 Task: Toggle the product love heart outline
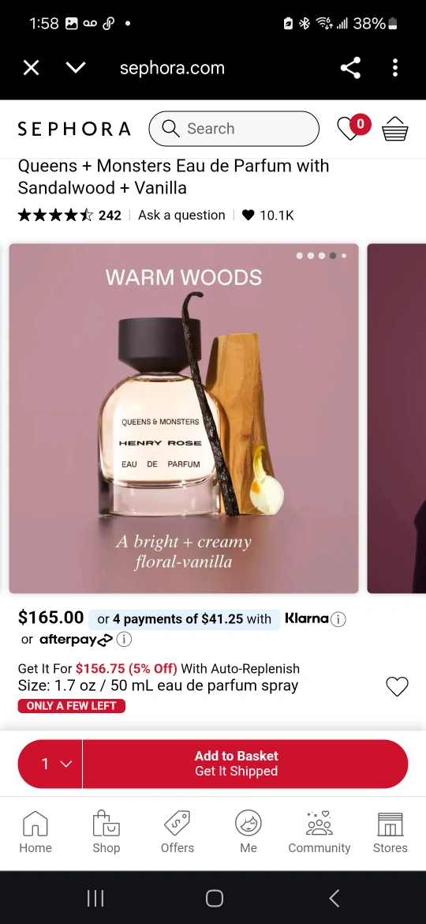[x=397, y=686]
